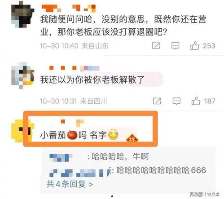Open username of the 666 reply
224x199 pixels.
click(x=80, y=172)
